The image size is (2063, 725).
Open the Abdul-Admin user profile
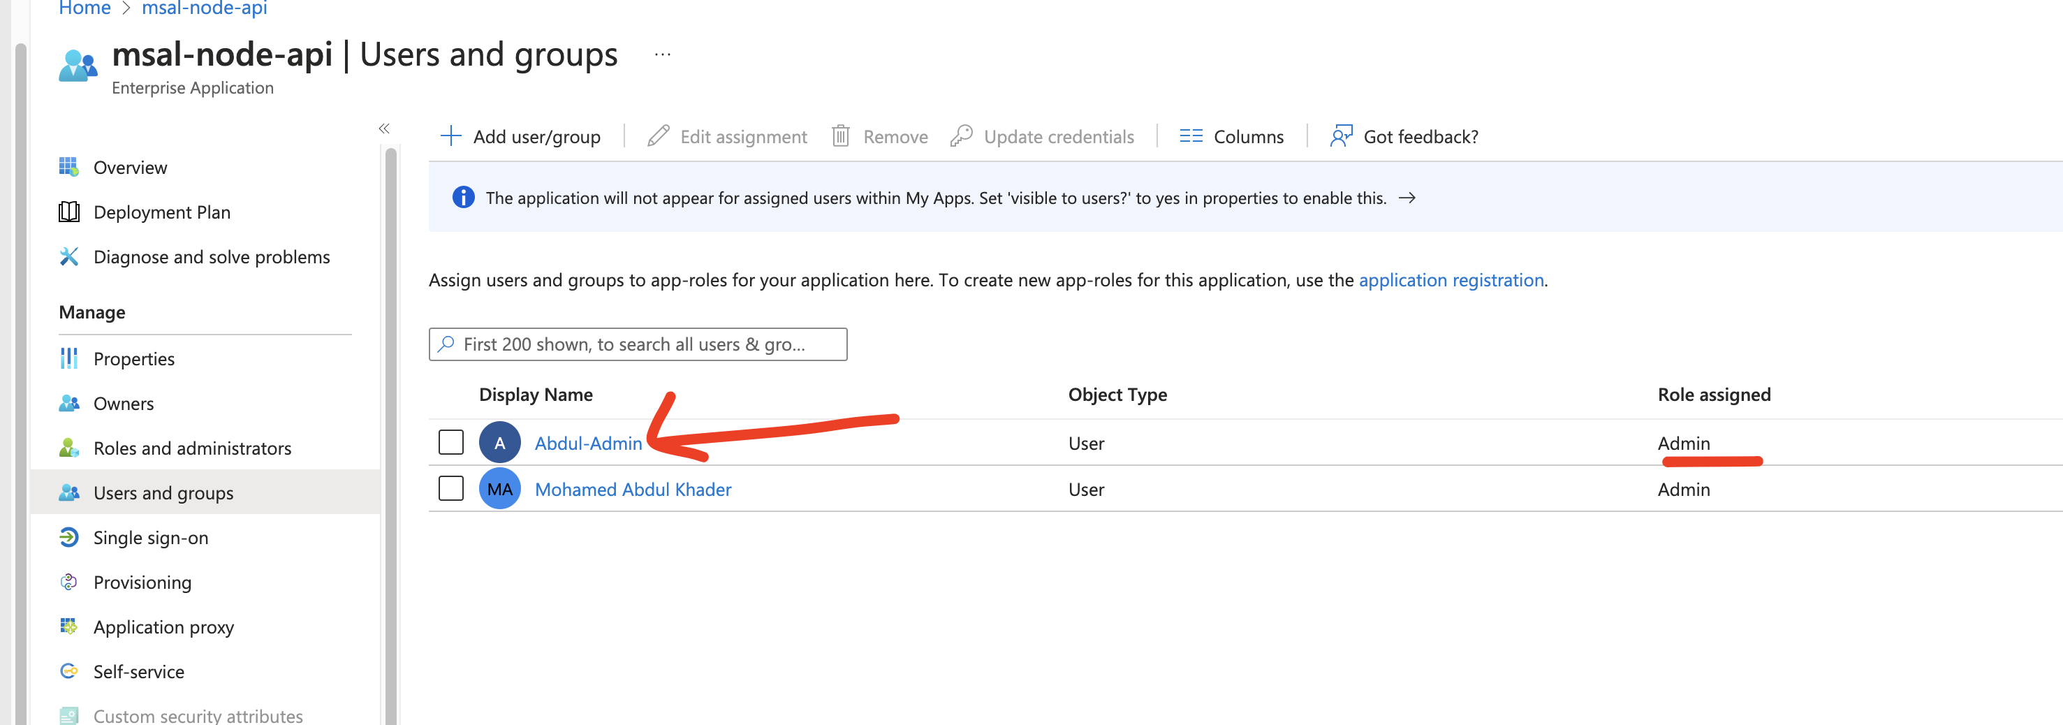(x=589, y=442)
